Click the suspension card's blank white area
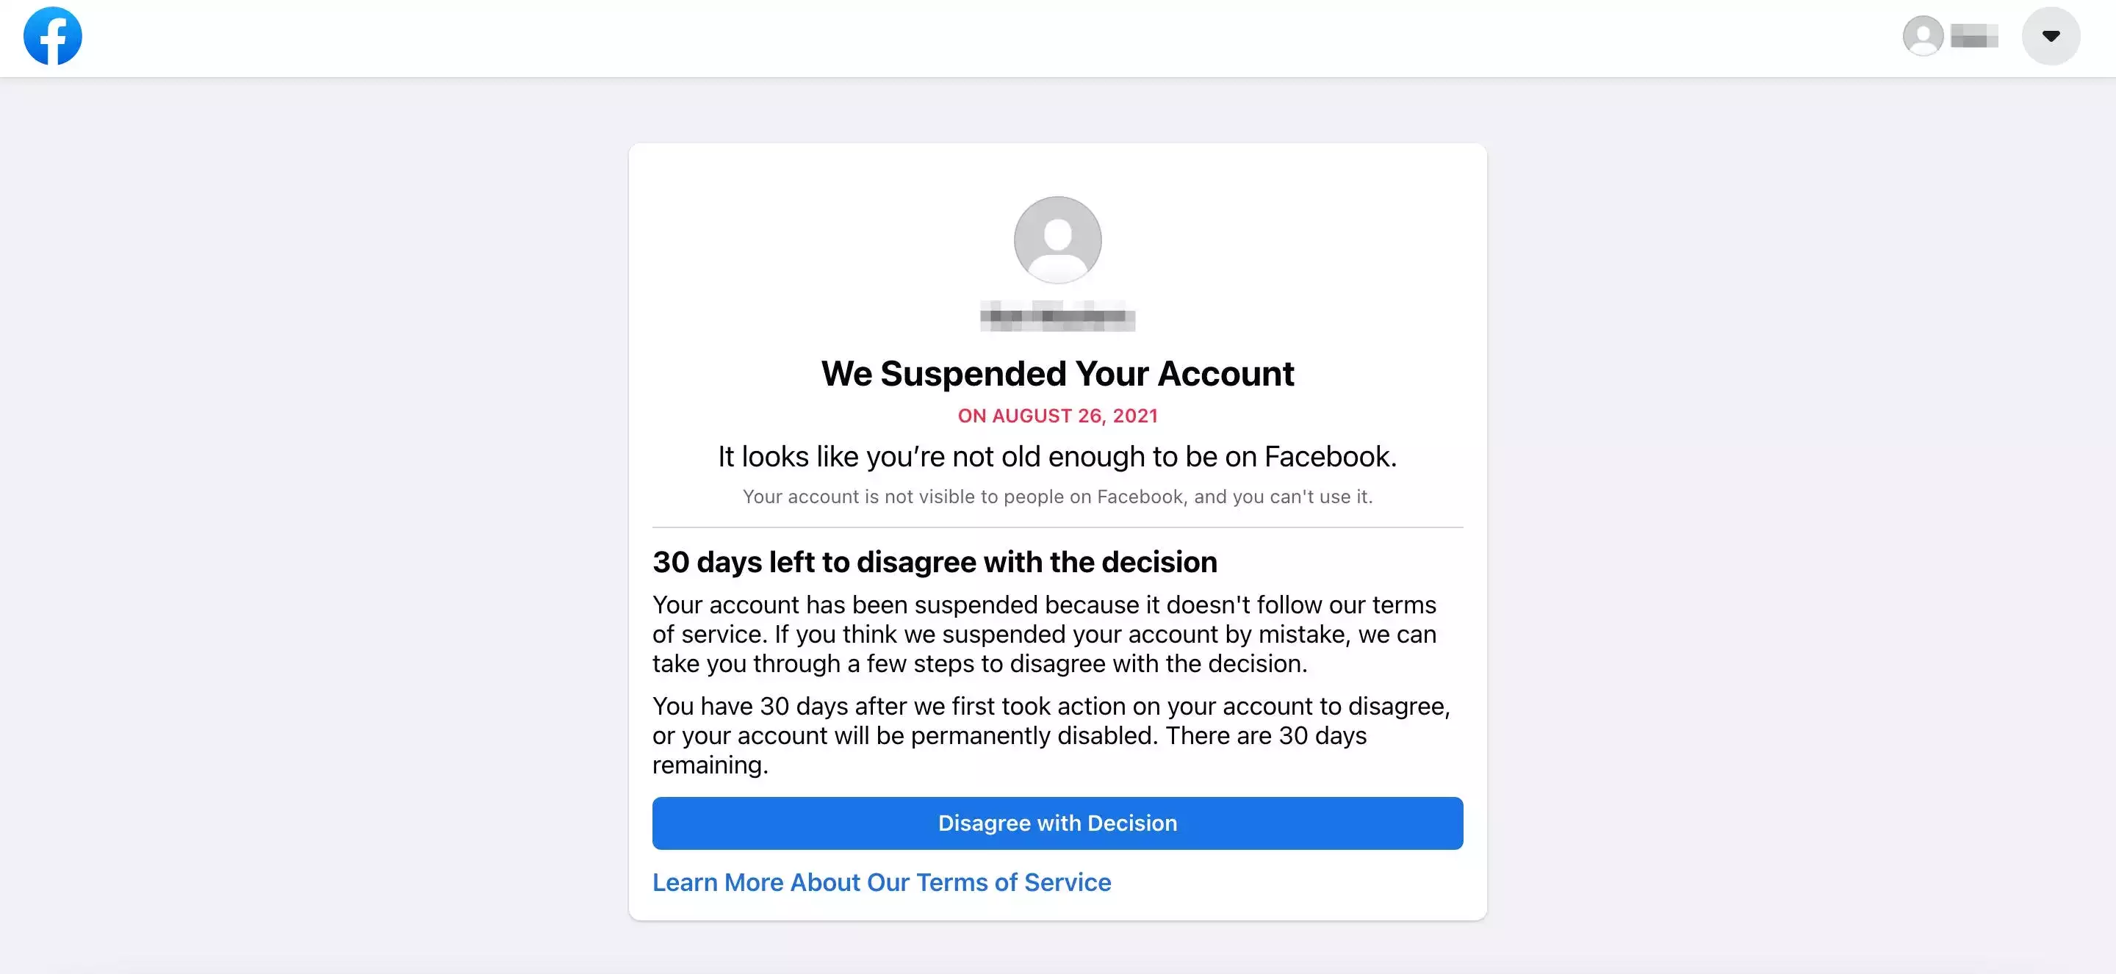The image size is (2116, 974). 1314,246
